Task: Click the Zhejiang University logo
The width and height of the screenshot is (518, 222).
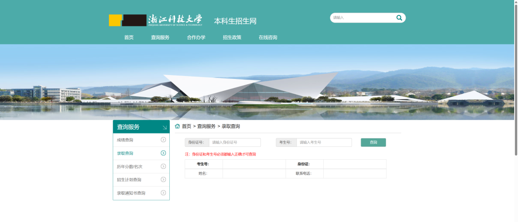Action: (x=155, y=20)
